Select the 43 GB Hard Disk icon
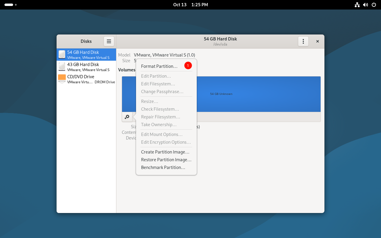The width and height of the screenshot is (381, 238). (62, 67)
